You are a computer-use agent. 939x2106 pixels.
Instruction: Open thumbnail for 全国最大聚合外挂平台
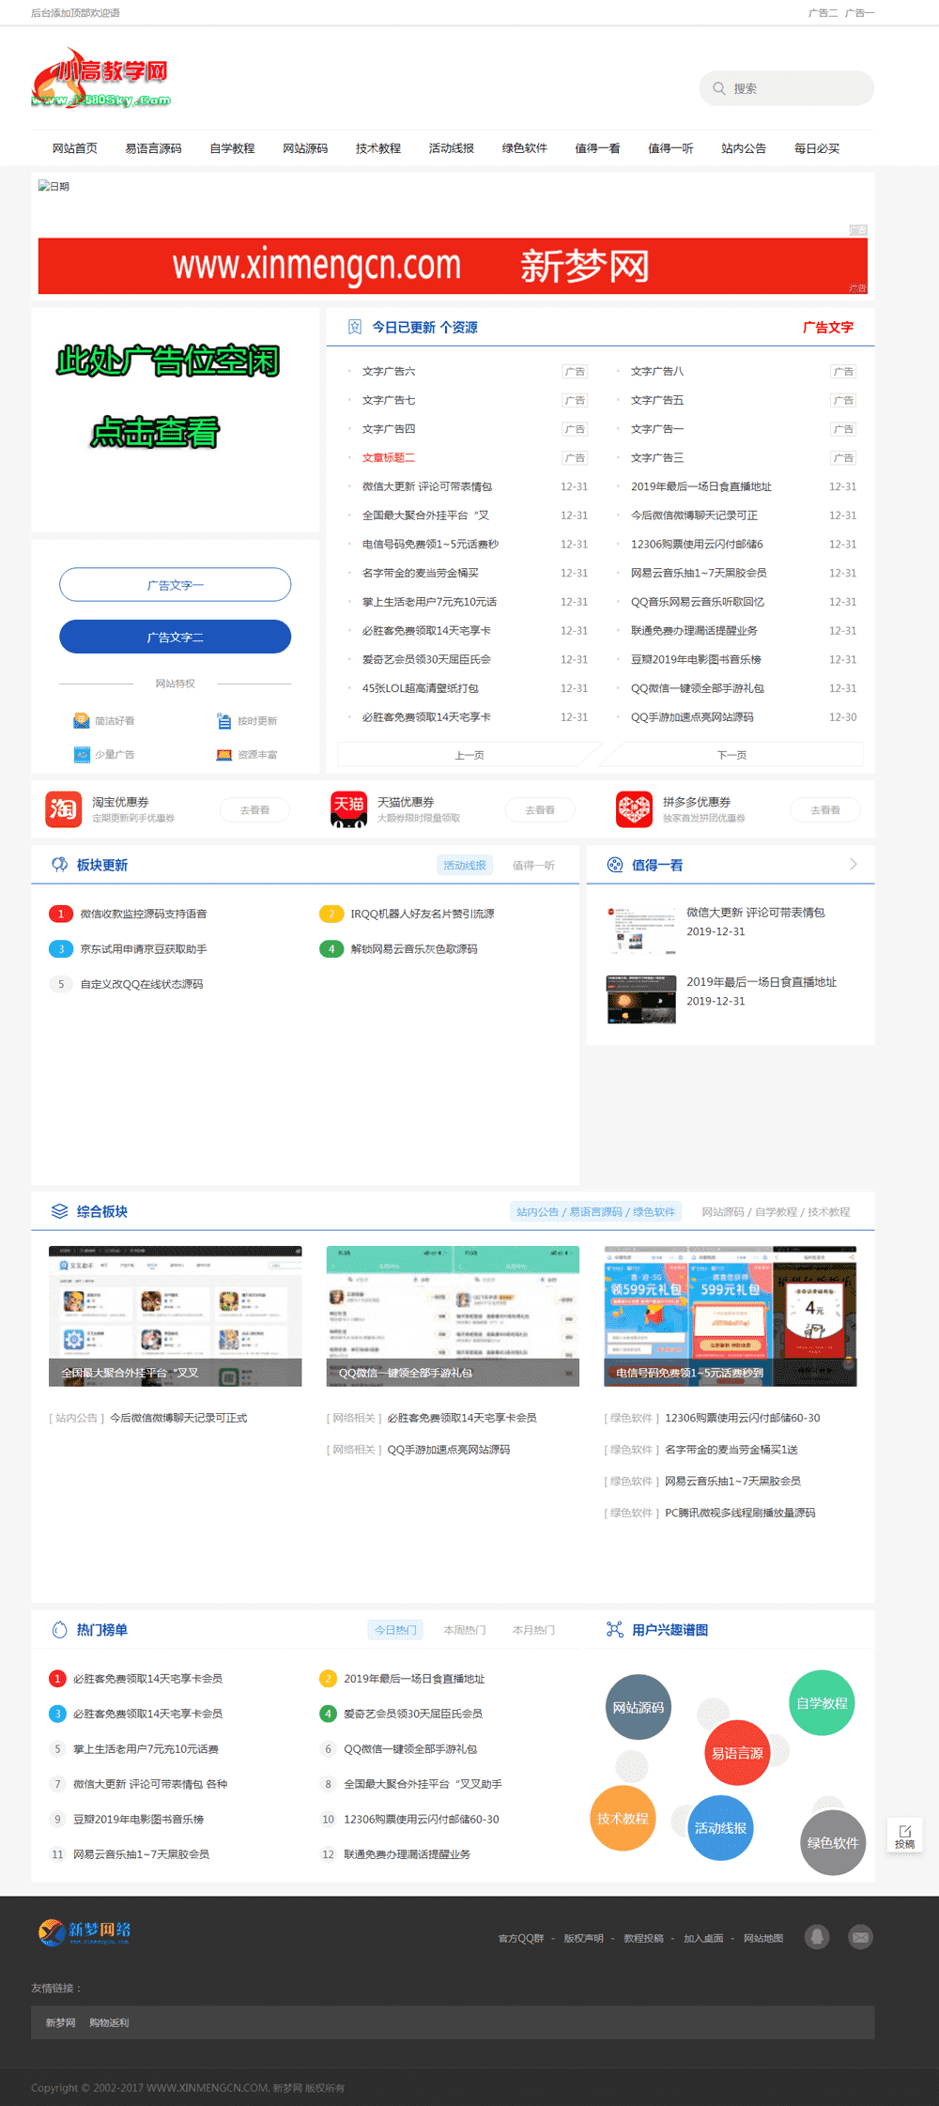(176, 1316)
